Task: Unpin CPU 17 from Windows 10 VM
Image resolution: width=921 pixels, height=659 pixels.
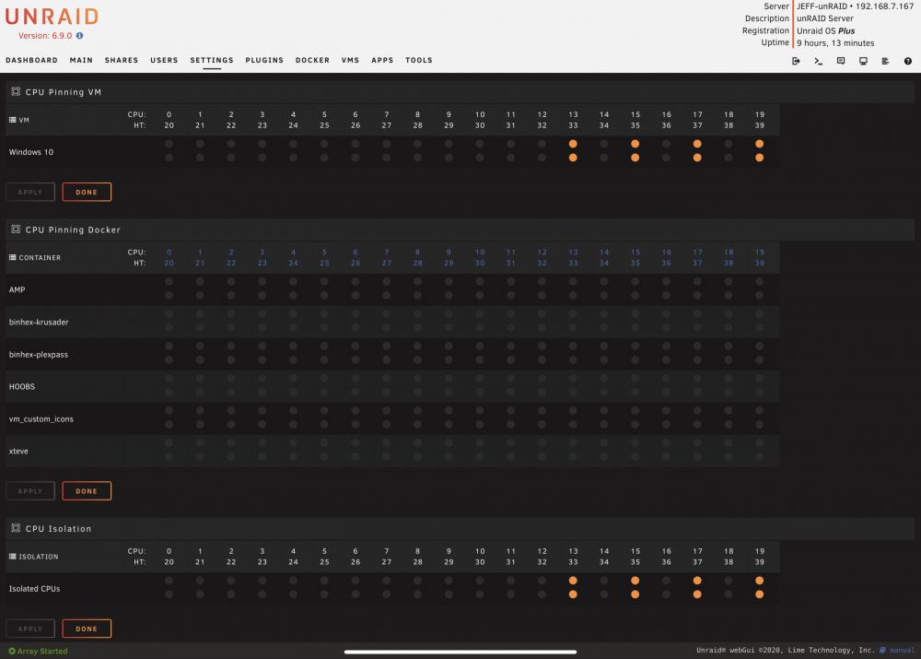Action: pos(697,144)
